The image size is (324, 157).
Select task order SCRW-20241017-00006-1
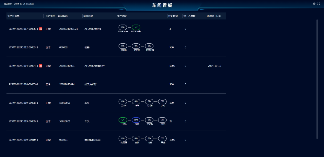coord(23,29)
